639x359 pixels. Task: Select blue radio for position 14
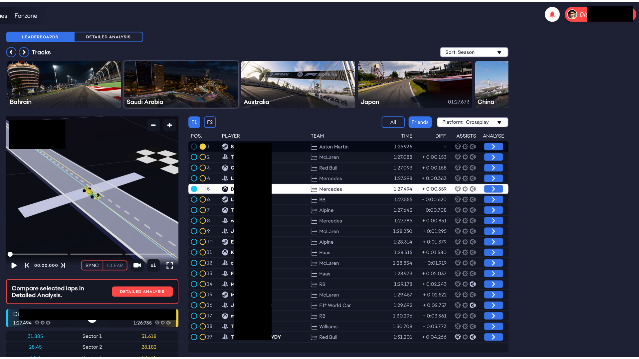[x=194, y=284]
